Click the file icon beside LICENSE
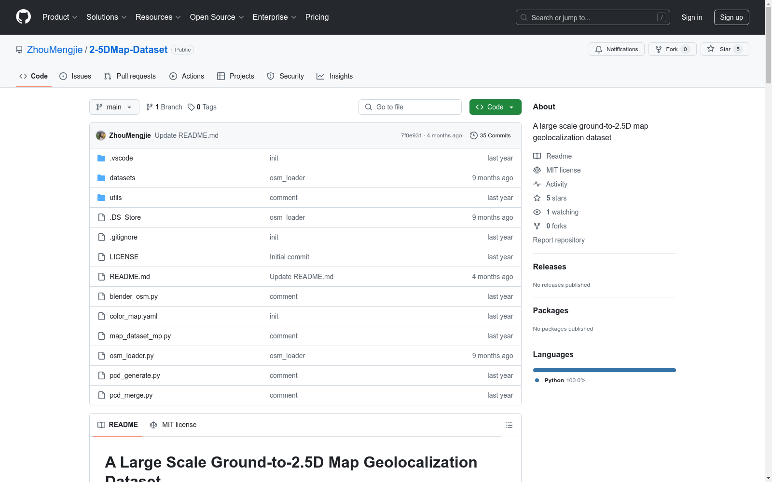The image size is (772, 482). 101,257
